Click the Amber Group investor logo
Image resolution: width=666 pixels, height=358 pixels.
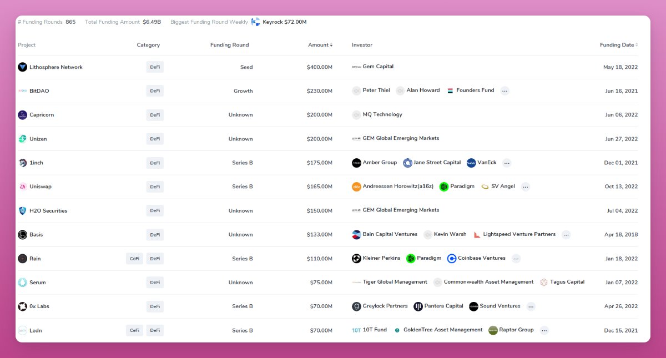click(356, 163)
